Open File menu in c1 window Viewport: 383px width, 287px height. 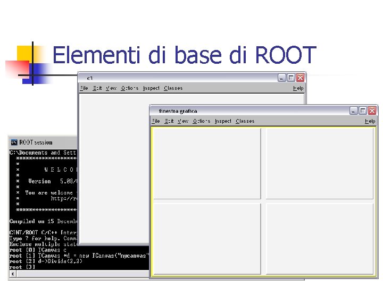click(84, 88)
